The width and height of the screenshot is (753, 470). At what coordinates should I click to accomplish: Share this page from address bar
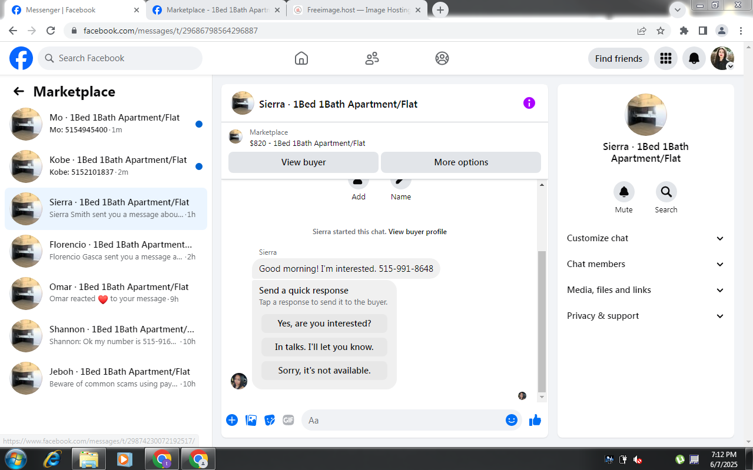tap(642, 31)
